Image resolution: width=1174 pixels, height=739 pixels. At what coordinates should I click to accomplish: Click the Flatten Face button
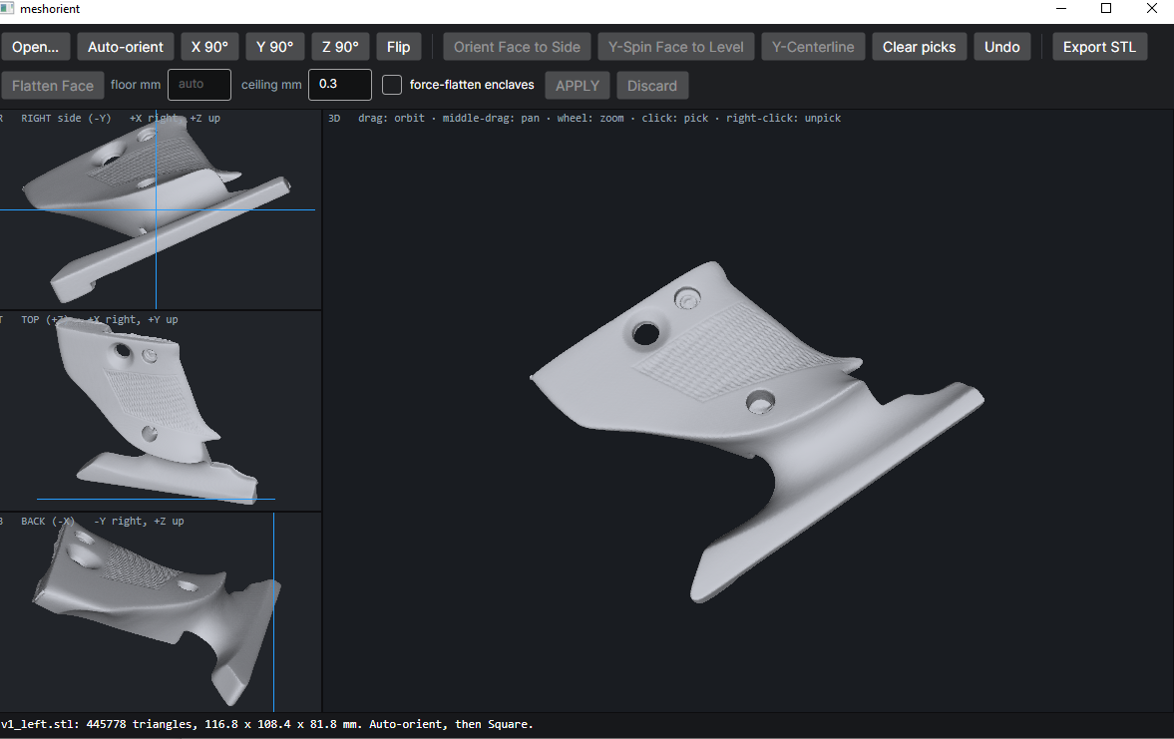click(x=53, y=86)
